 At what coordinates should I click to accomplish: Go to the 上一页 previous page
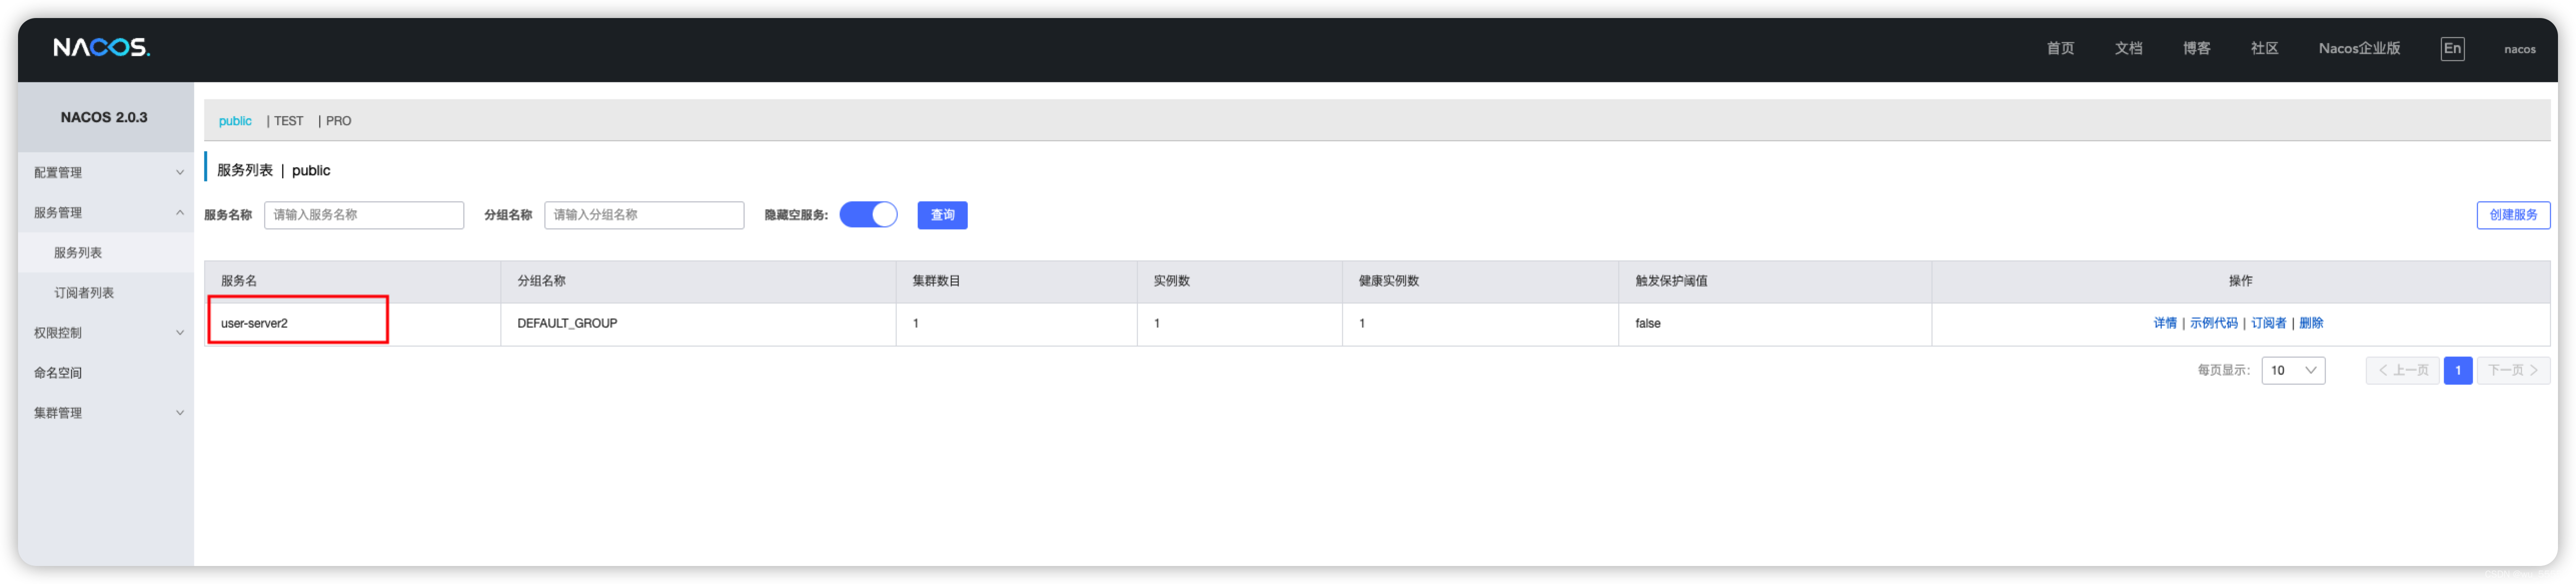tap(2402, 371)
